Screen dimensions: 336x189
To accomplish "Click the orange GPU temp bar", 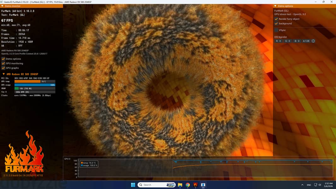I will [x=35, y=82].
